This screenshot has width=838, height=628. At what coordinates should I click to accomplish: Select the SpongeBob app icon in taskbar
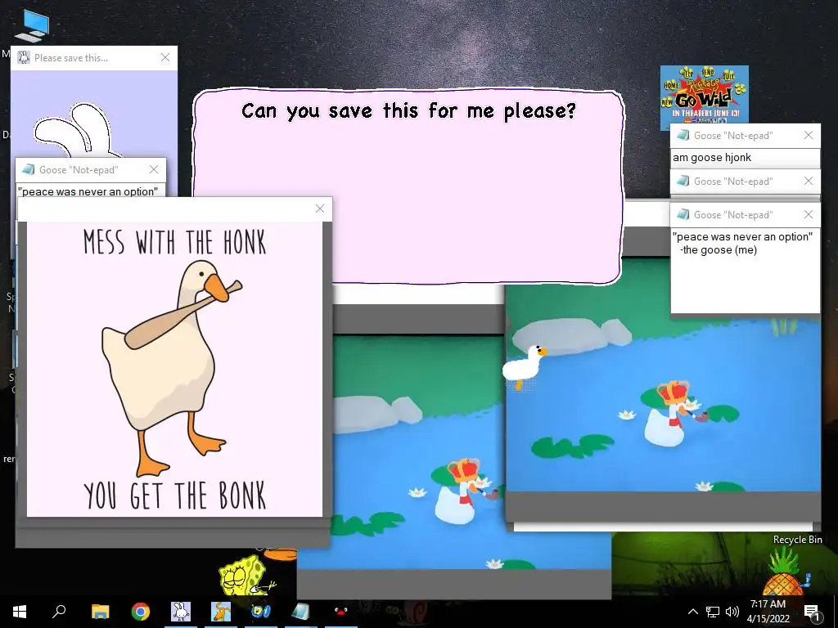point(261,612)
